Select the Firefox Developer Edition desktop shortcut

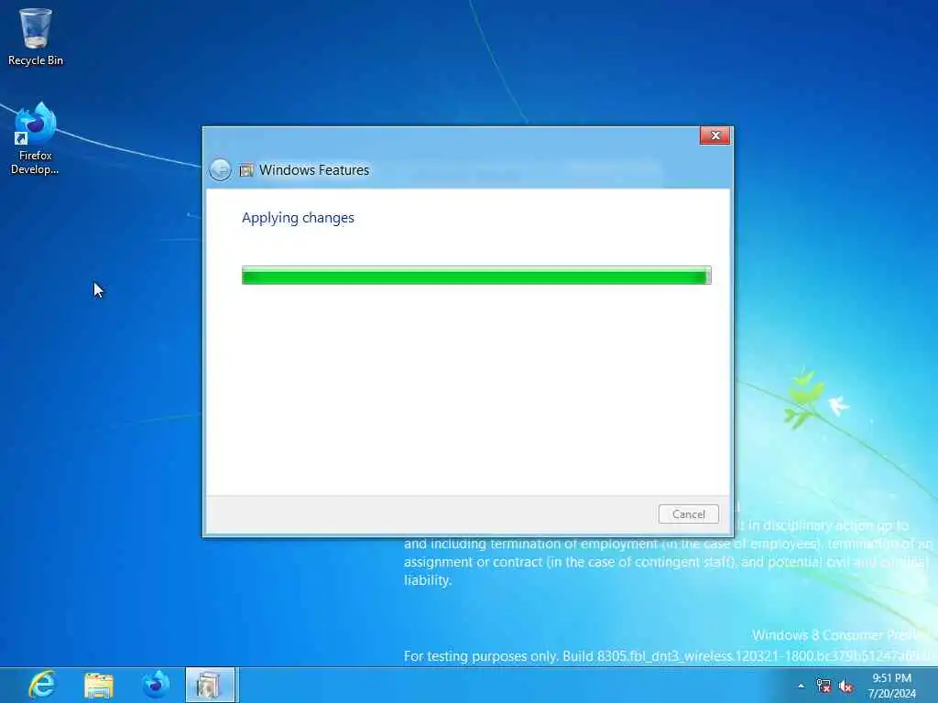[36, 139]
